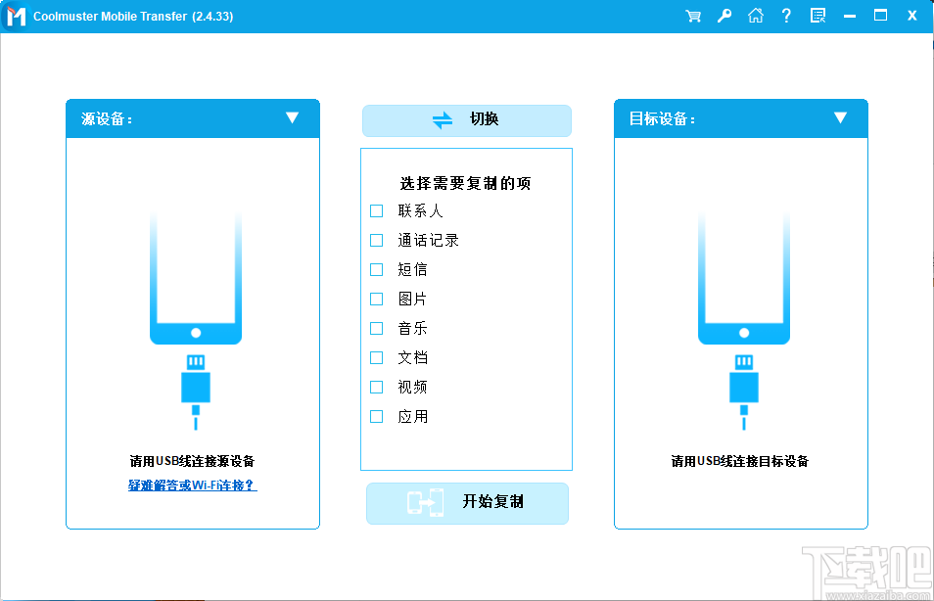Click the Coolmuster logo icon
Image resolution: width=934 pixels, height=601 pixels.
[x=16, y=16]
